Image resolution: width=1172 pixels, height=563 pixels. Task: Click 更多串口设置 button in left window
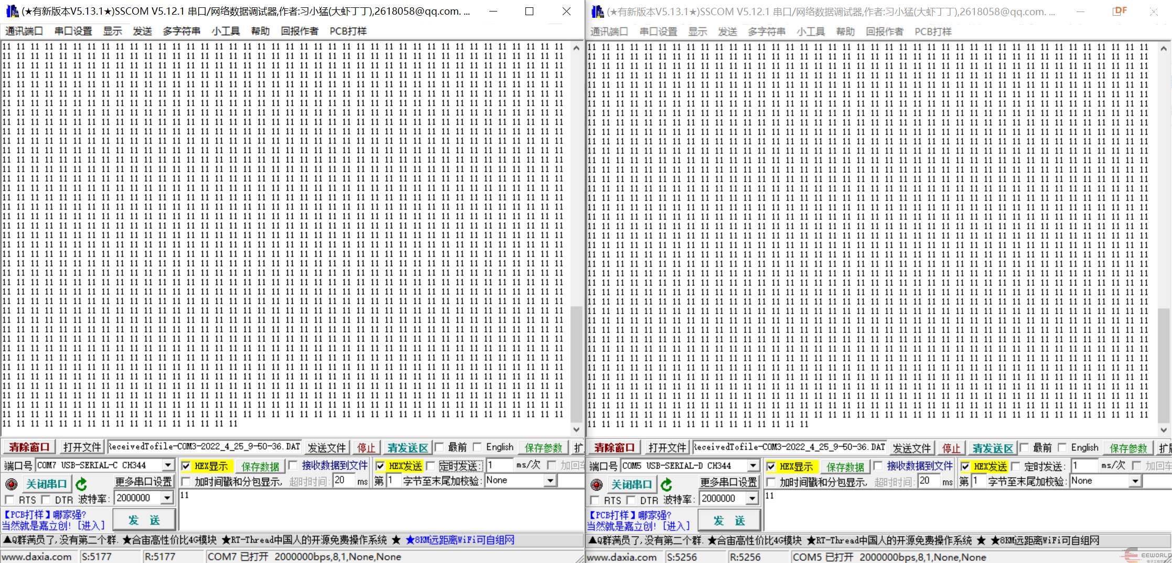click(144, 481)
